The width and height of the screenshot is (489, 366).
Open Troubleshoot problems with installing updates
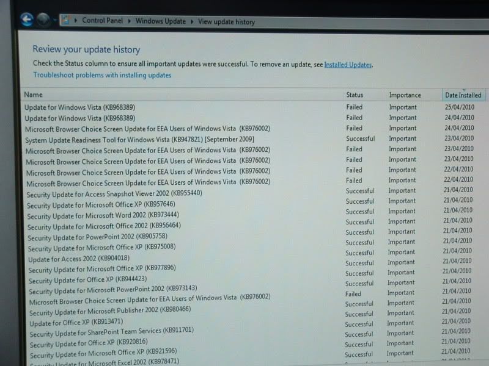[102, 75]
